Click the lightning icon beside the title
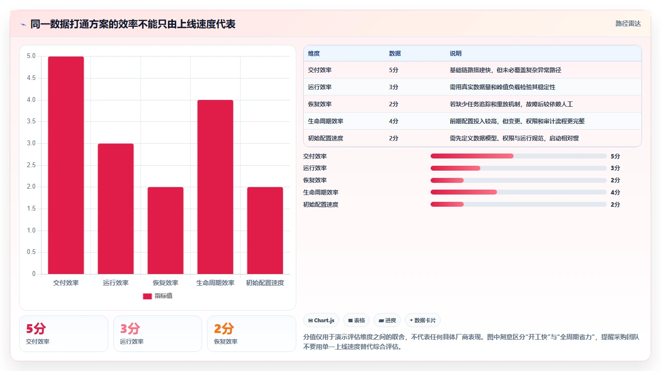The height and width of the screenshot is (371, 661). (x=23, y=24)
